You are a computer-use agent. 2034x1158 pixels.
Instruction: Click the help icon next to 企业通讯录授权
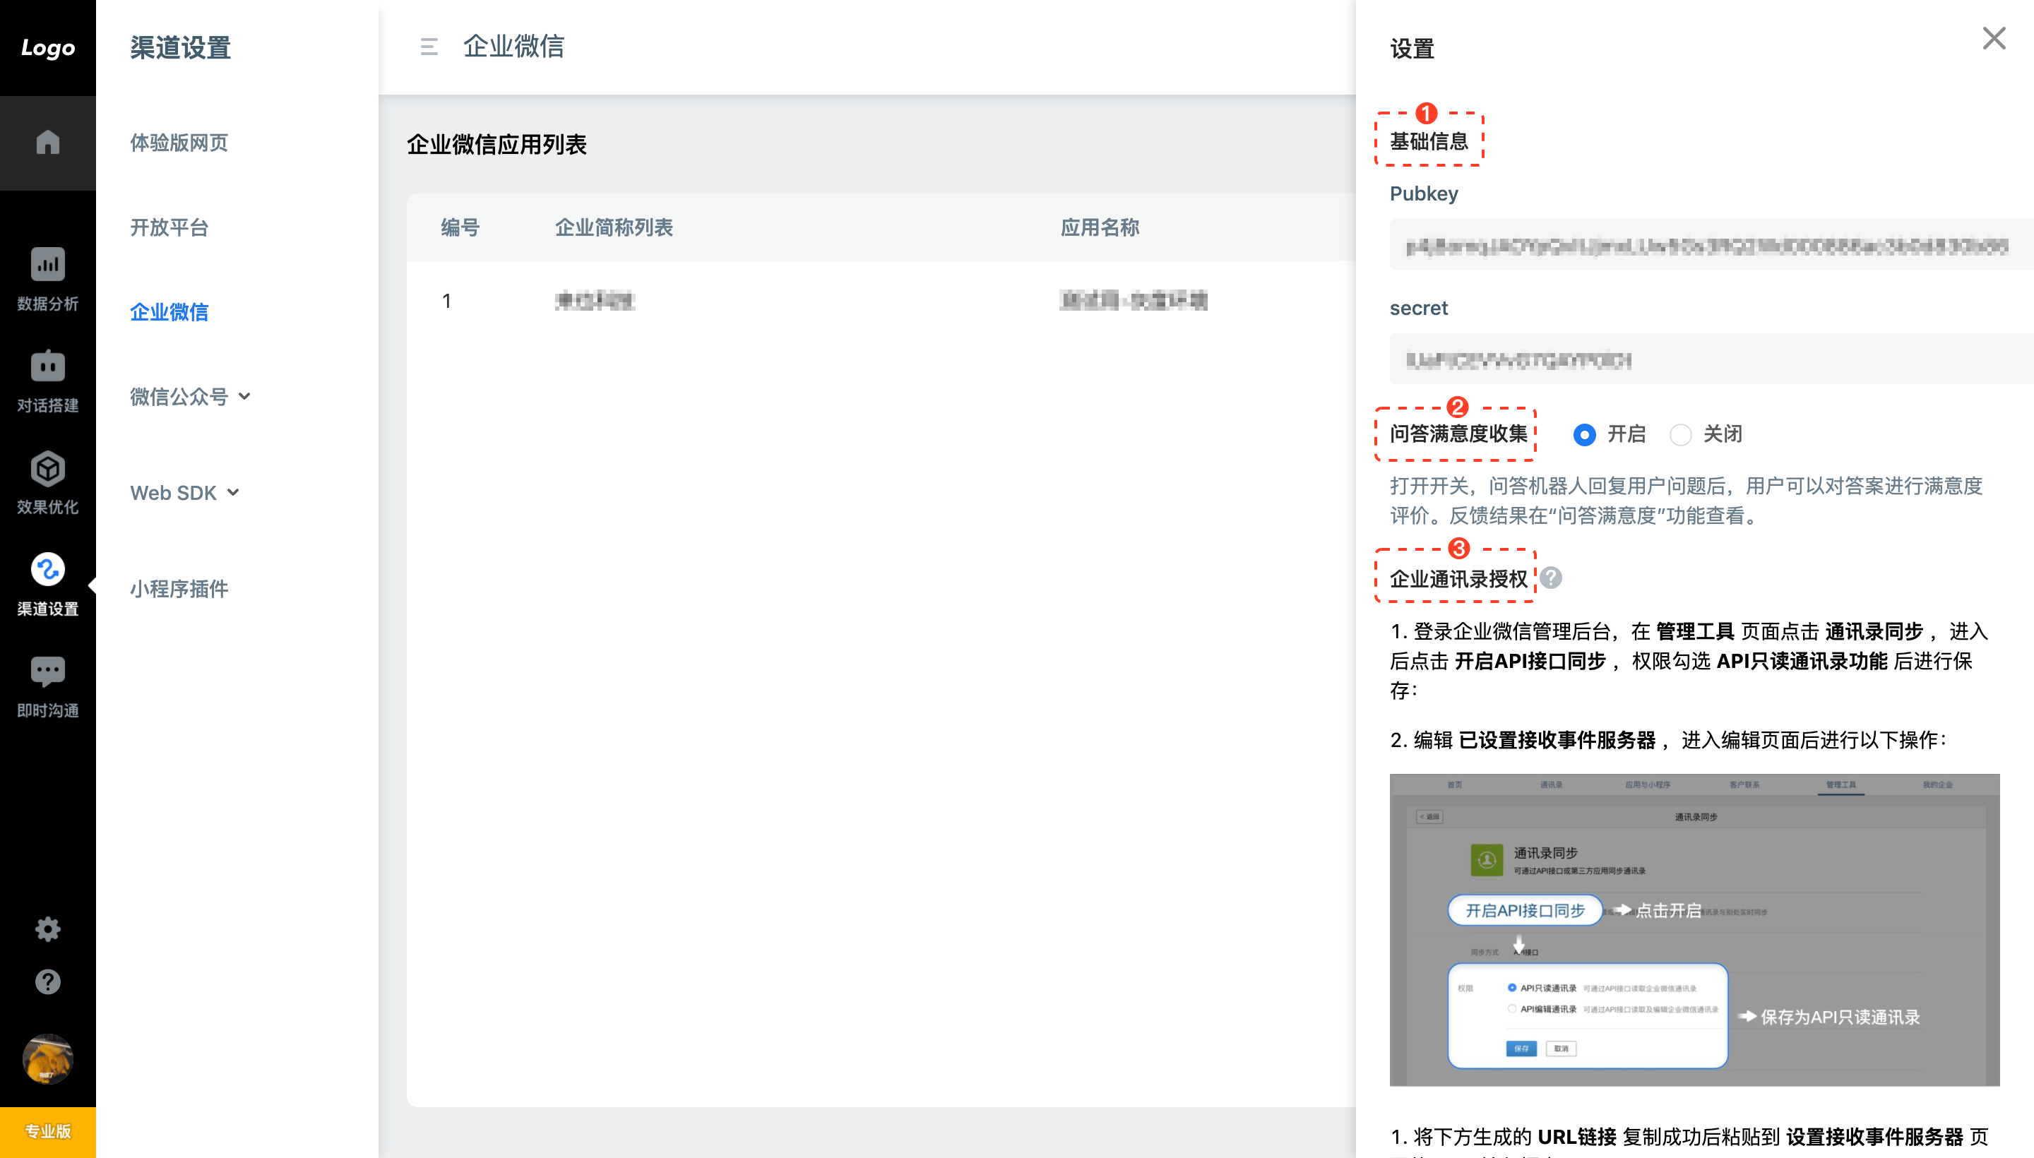pyautogui.click(x=1550, y=578)
